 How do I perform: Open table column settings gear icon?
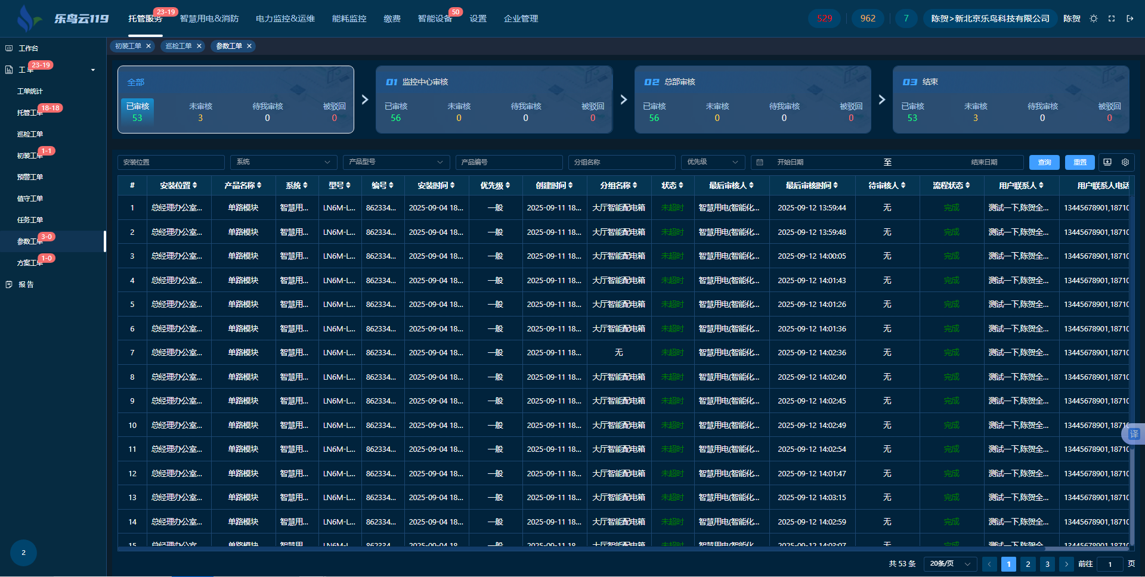tap(1125, 162)
